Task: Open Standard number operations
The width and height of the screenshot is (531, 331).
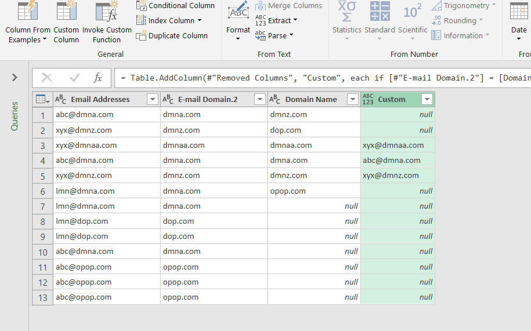Action: 380,21
